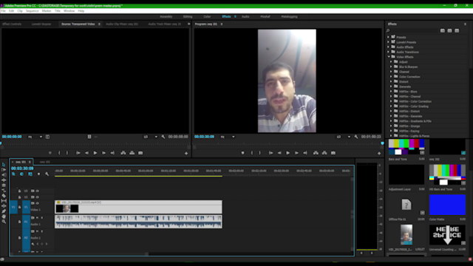Viewport: 473px width, 266px height.
Task: Toggle nest sequences insert mode button
Action: coord(13,174)
